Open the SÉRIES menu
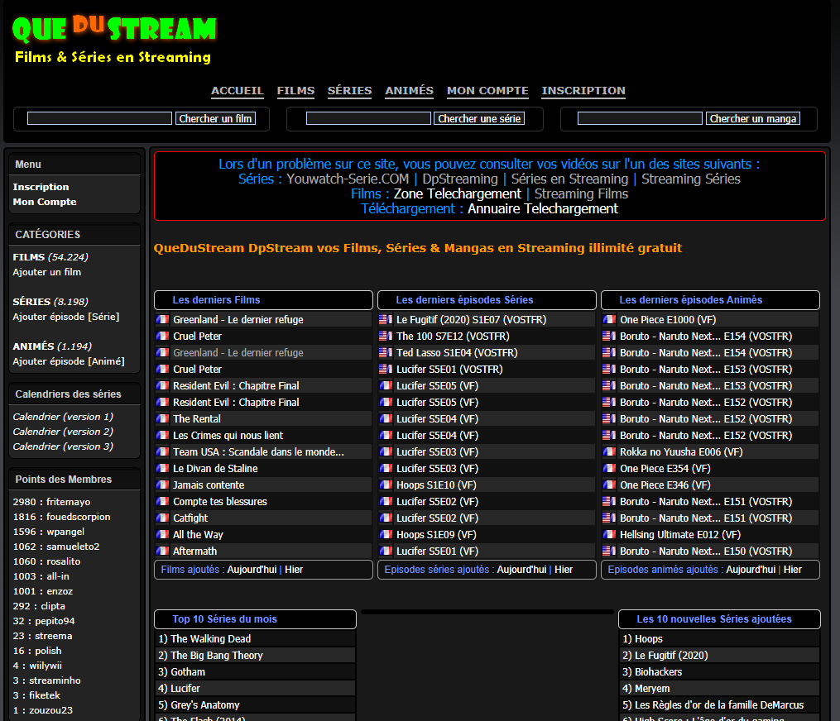The height and width of the screenshot is (721, 840). pos(350,90)
